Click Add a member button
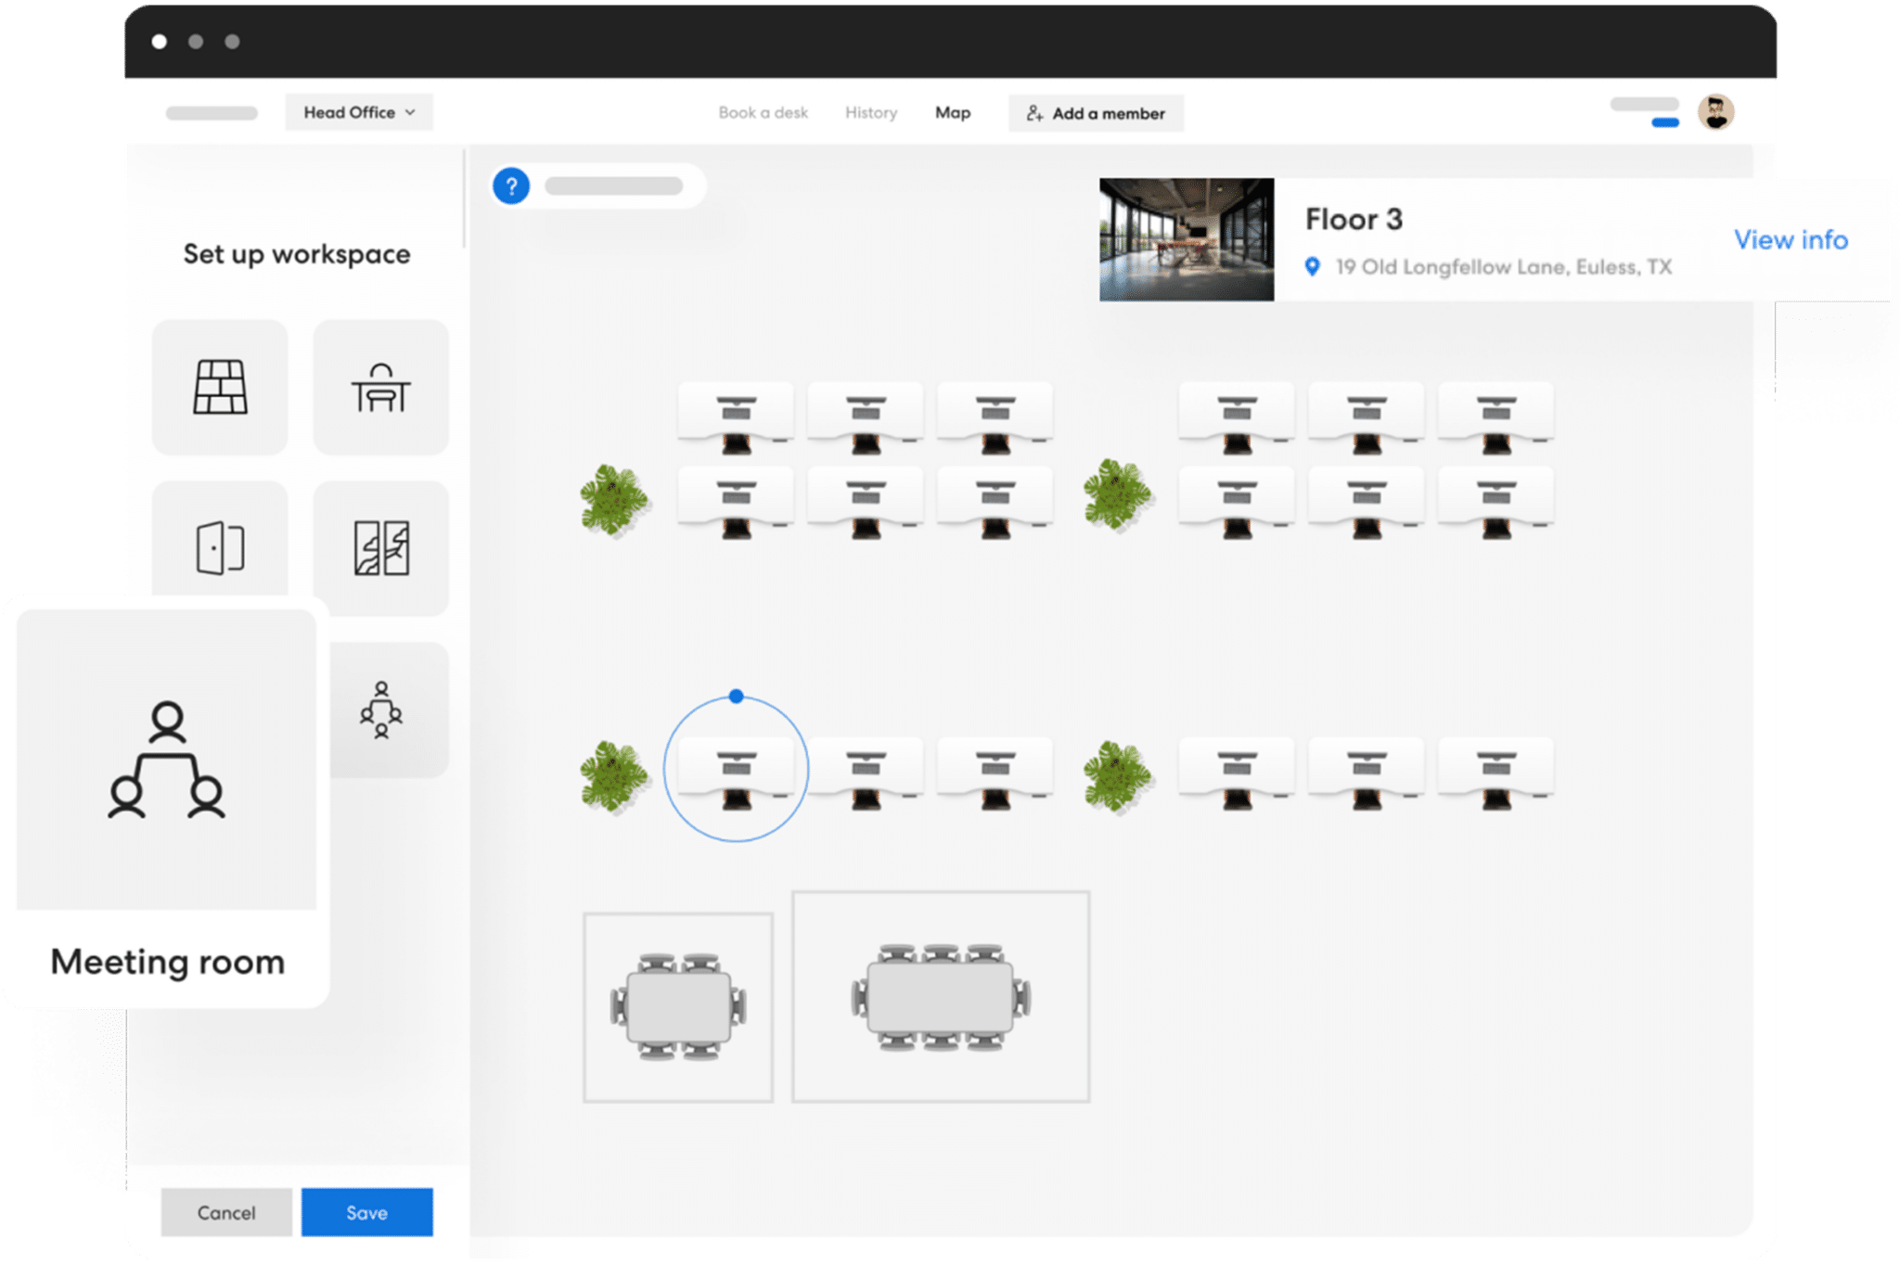The image size is (1900, 1265). coord(1096,113)
